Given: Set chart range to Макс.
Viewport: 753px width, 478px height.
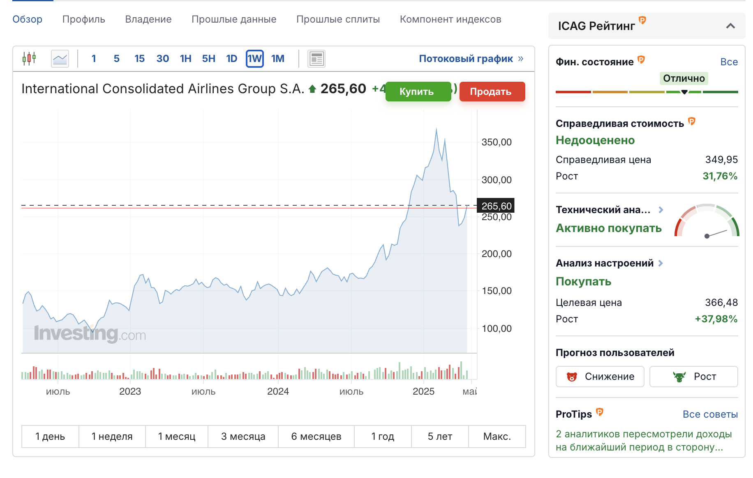Looking at the screenshot, I should point(497,437).
